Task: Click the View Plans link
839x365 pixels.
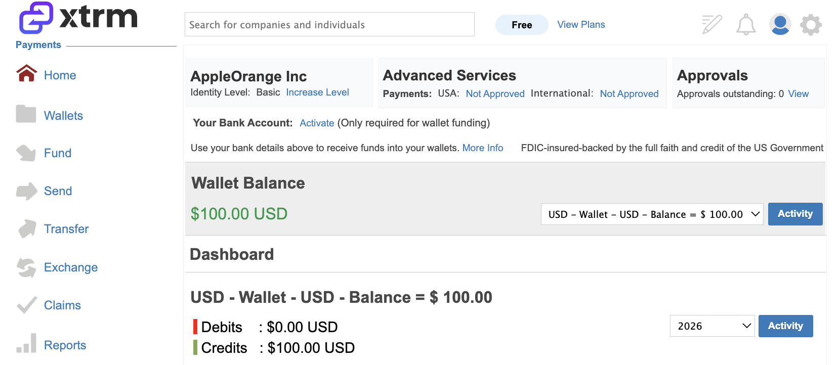Action: click(x=581, y=25)
